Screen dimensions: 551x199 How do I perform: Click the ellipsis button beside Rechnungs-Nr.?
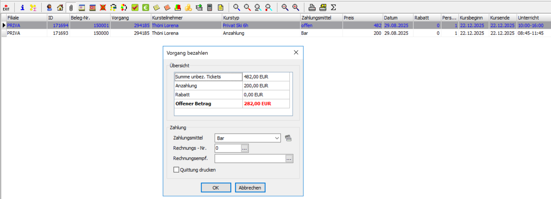[x=245, y=148]
